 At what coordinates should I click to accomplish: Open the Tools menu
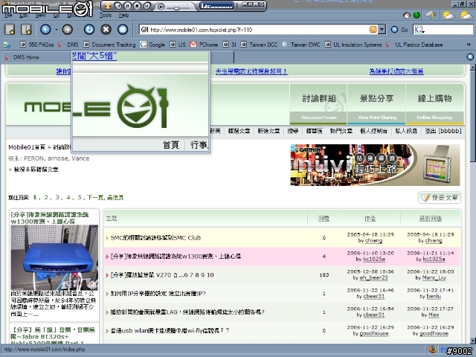tap(106, 15)
